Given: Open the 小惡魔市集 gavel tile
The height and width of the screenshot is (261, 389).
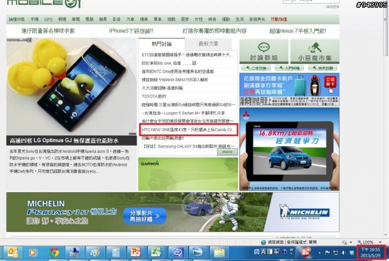Looking at the screenshot, I should tap(315, 51).
